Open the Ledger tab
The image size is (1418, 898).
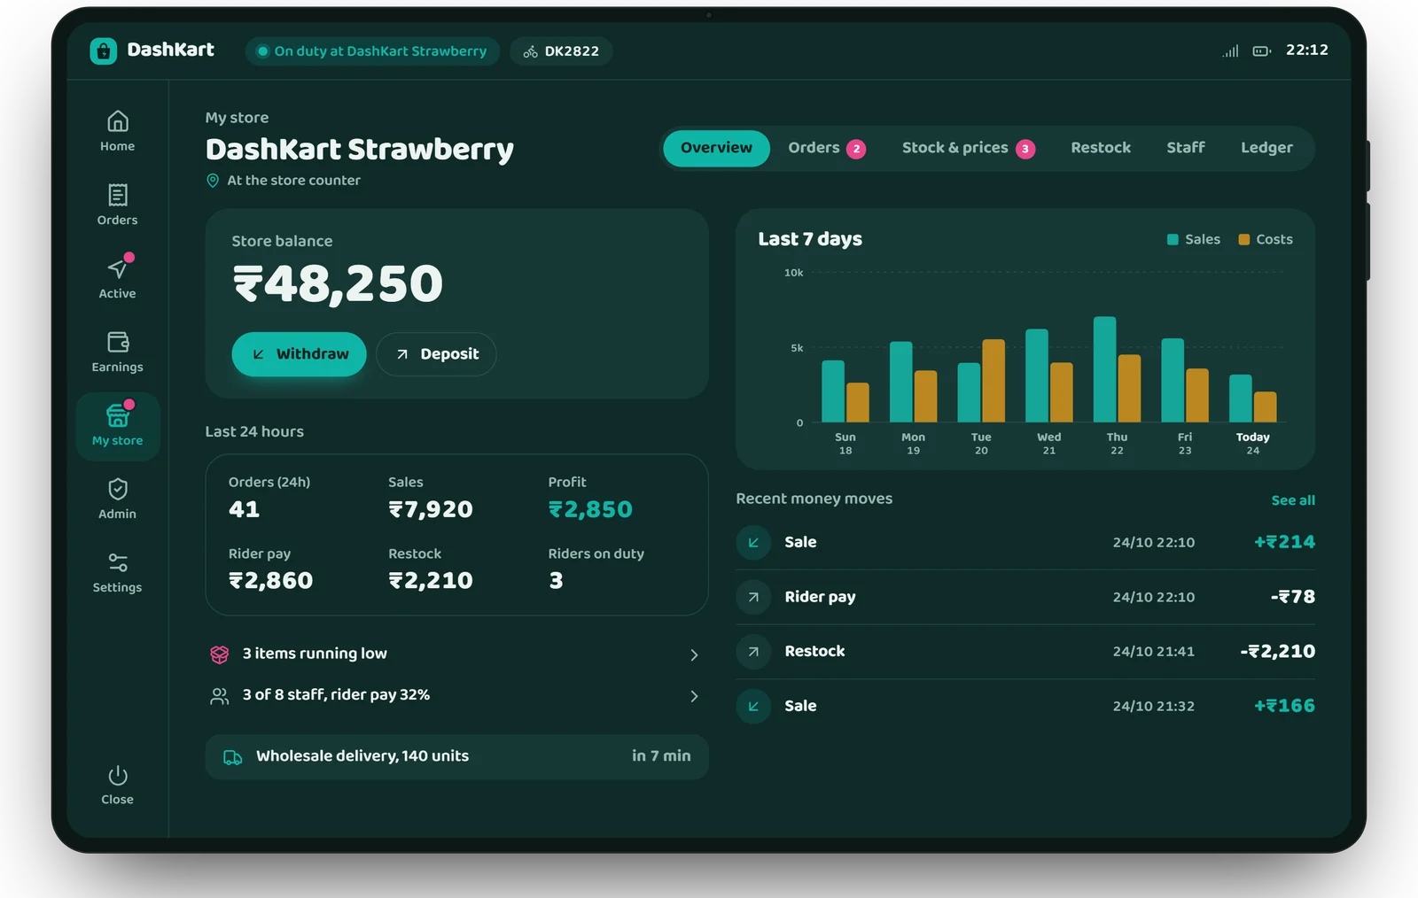pos(1266,148)
